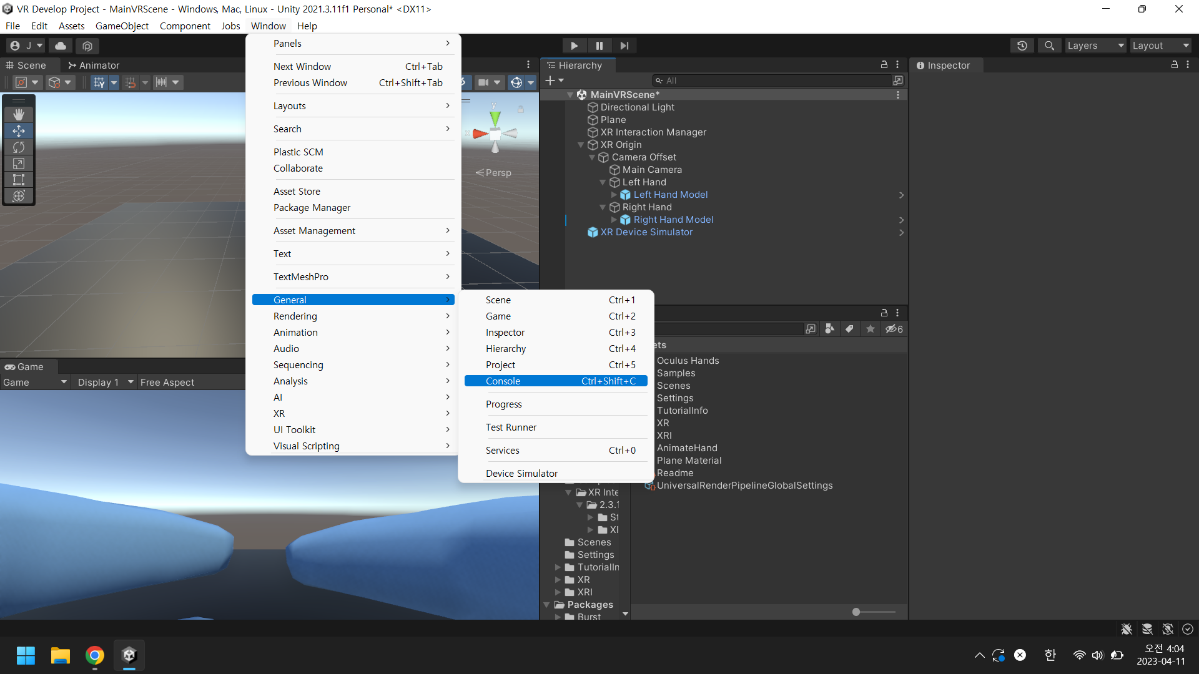
Task: Adjust the Project icon size slider
Action: coord(874,612)
